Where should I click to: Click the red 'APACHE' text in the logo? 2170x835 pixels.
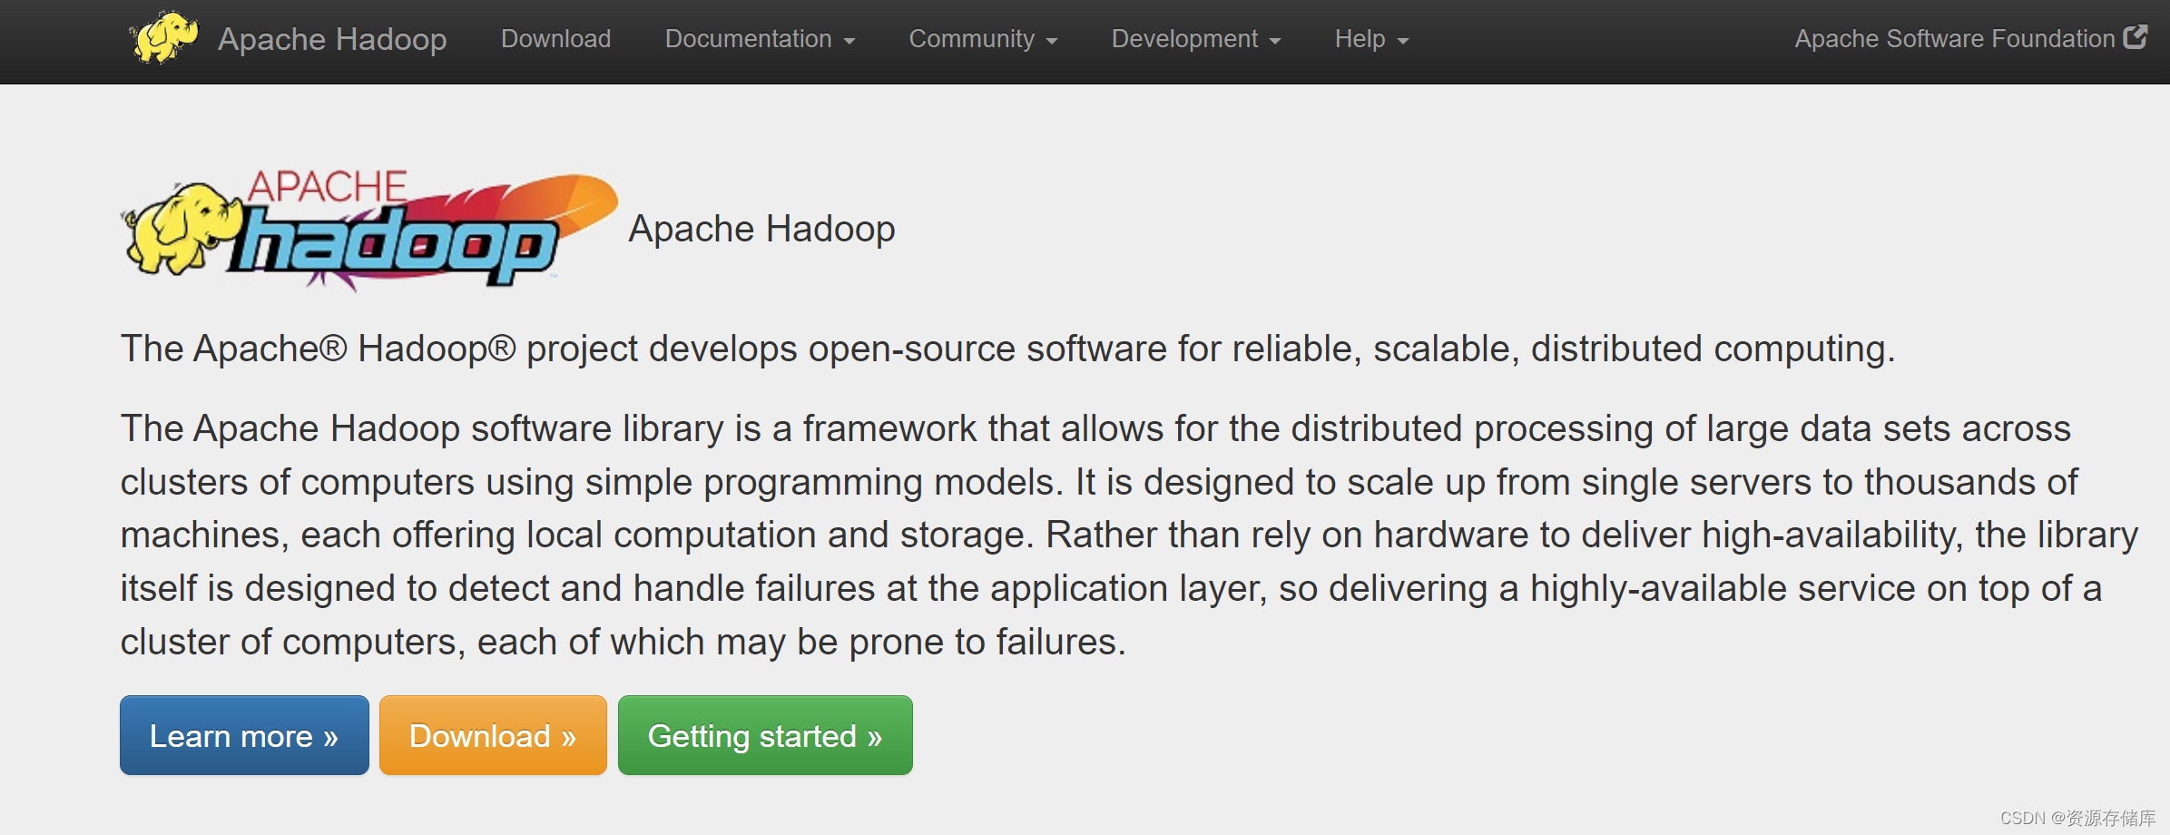click(x=327, y=186)
